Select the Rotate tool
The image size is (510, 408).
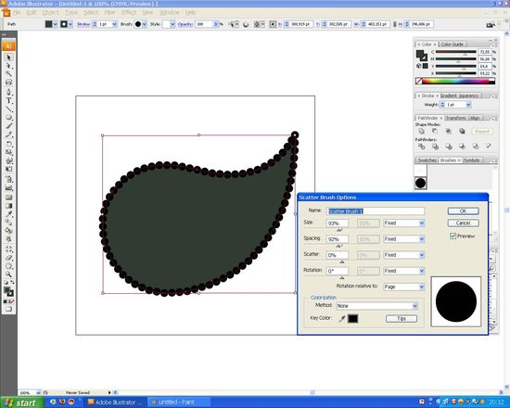[x=8, y=144]
